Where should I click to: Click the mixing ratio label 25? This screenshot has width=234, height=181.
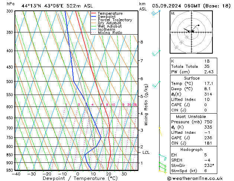pyautogui.click(x=135, y=105)
